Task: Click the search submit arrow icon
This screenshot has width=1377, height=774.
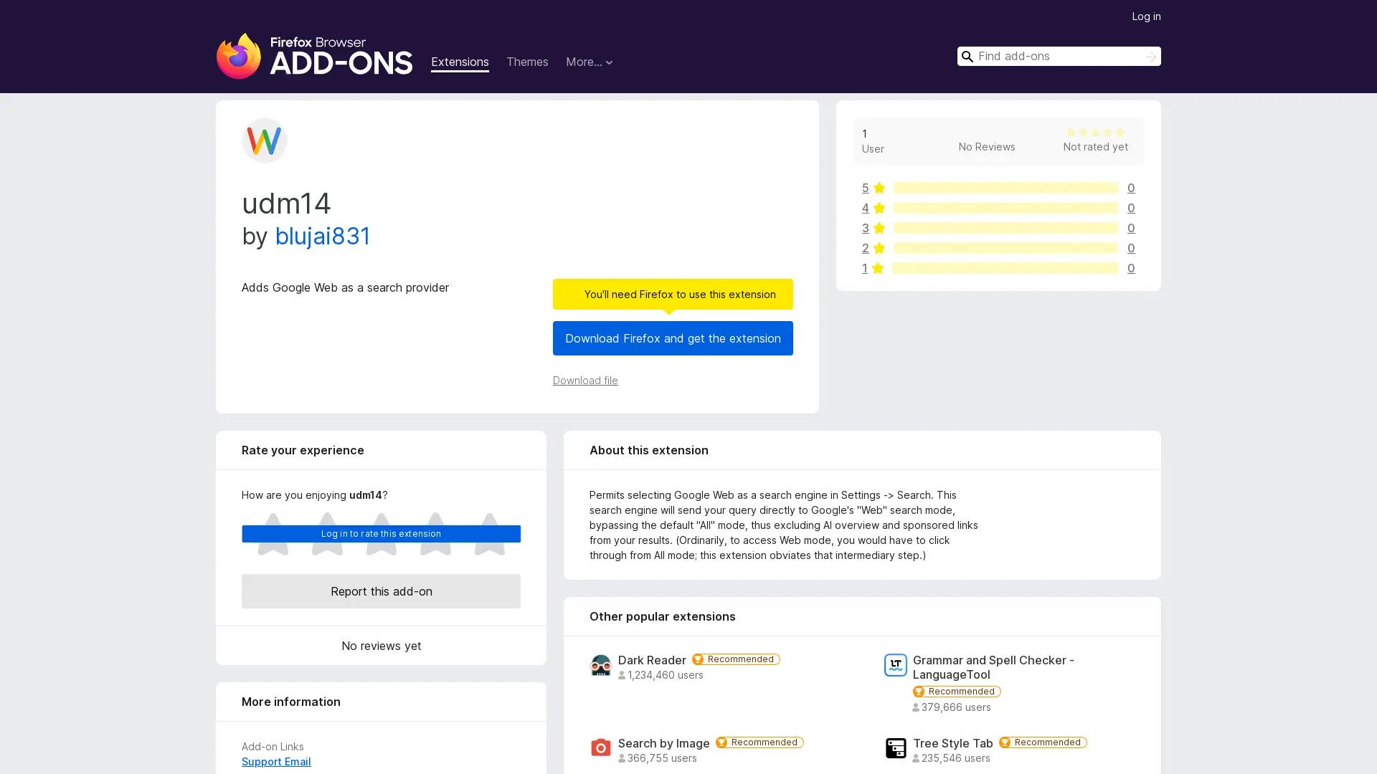Action: [1150, 56]
